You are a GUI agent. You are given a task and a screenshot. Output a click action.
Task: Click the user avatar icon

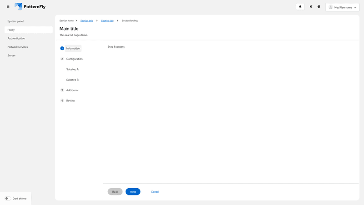[331, 7]
